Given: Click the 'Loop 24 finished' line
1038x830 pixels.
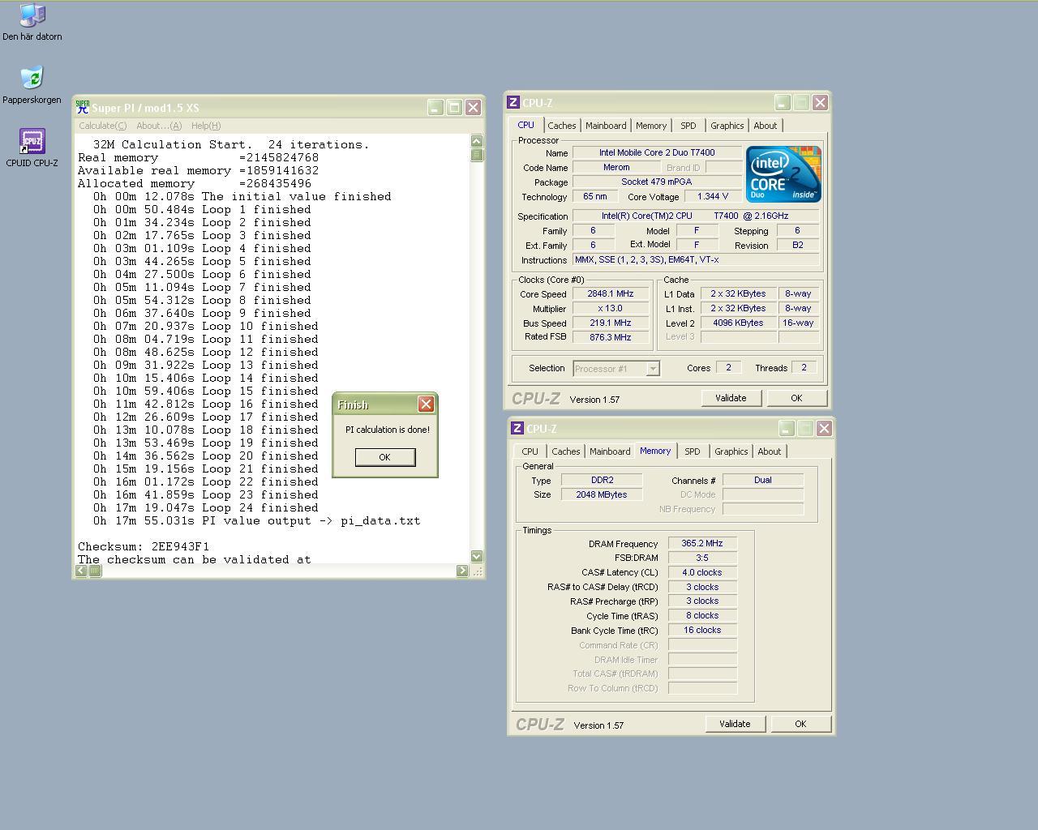Looking at the screenshot, I should click(x=205, y=507).
